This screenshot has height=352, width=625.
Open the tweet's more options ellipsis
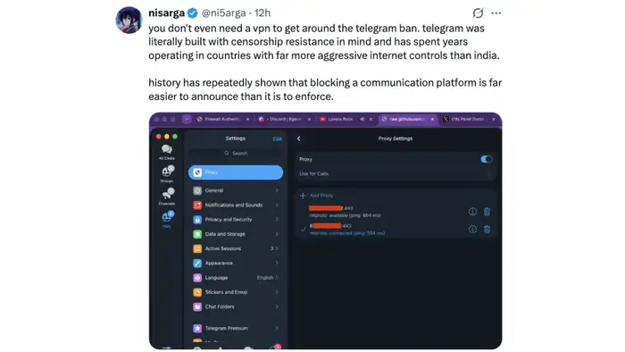(496, 13)
